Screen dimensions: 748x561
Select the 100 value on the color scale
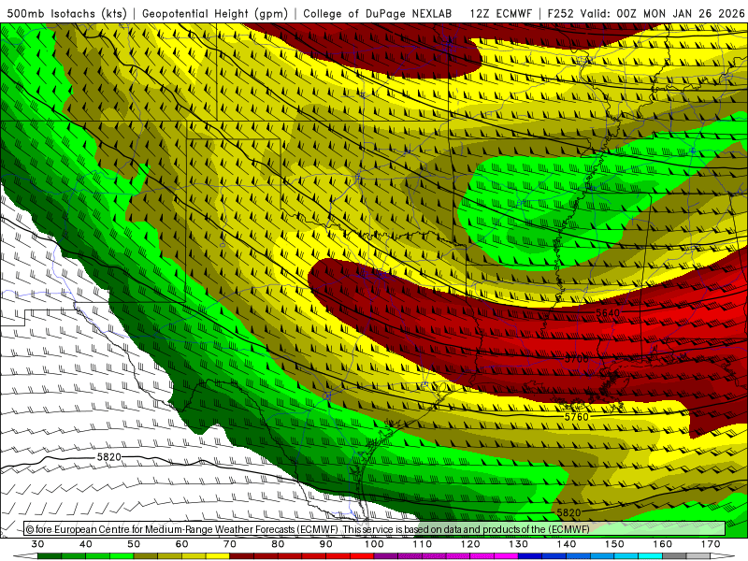375,544
